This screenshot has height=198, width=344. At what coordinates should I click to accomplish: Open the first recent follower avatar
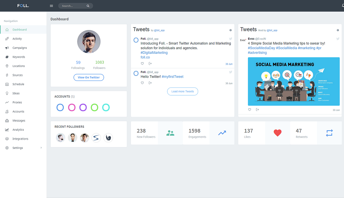point(61,138)
